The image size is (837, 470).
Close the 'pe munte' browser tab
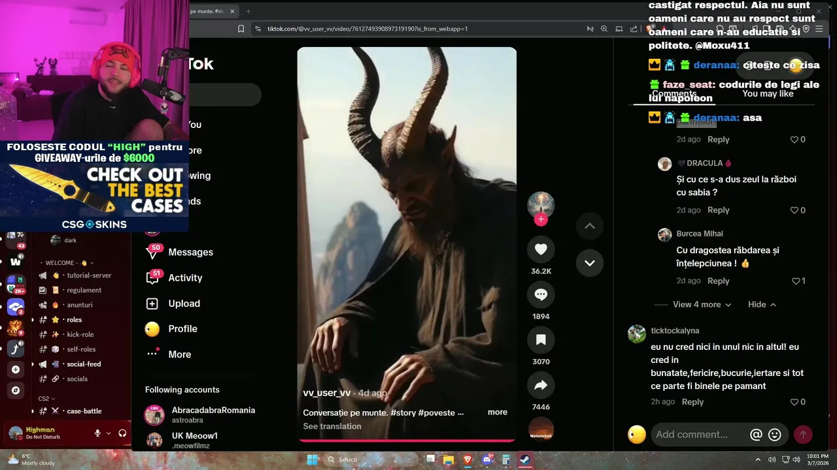232,11
